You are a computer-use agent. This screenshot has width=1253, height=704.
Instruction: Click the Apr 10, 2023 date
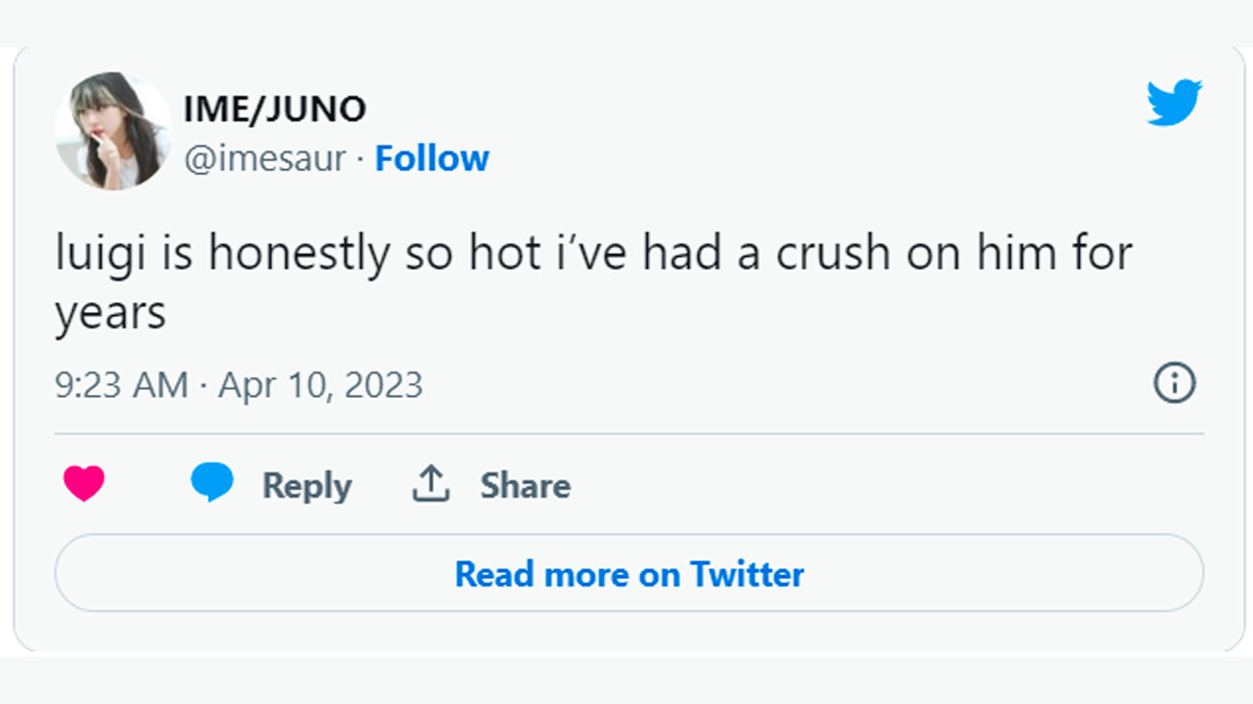coord(320,385)
